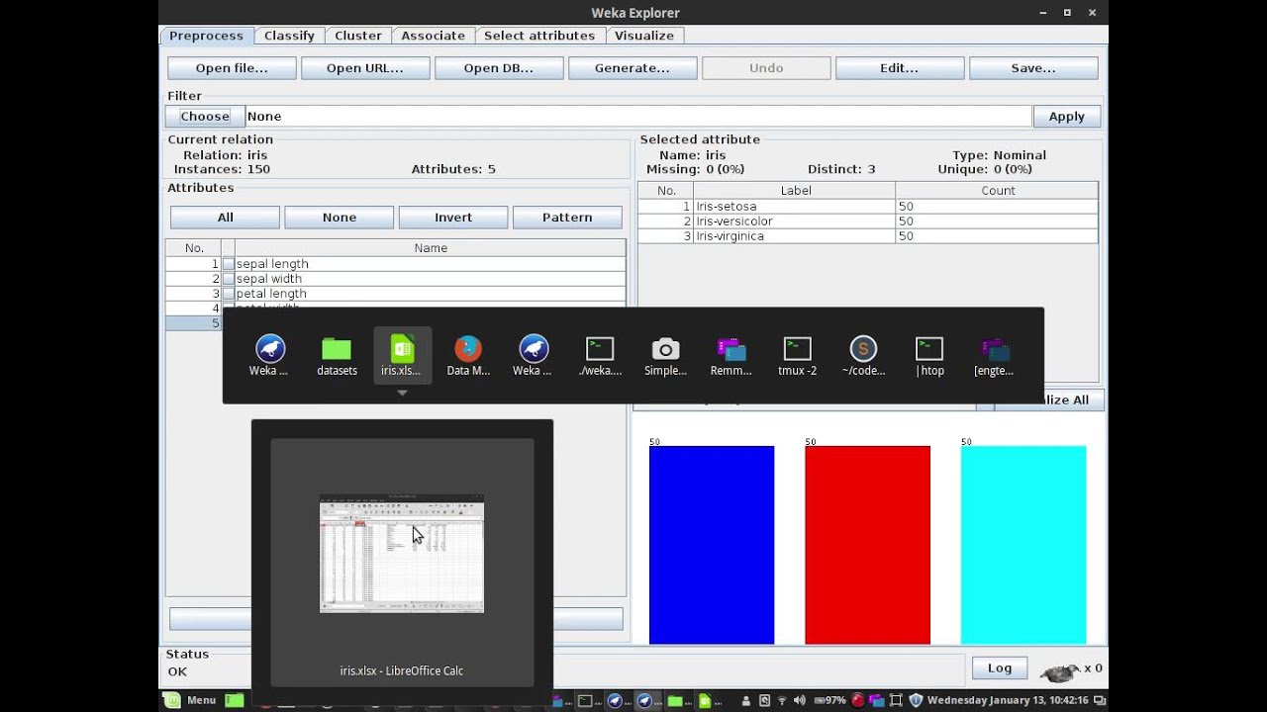Go to the Associate tab
This screenshot has width=1267, height=712.
[x=433, y=36]
